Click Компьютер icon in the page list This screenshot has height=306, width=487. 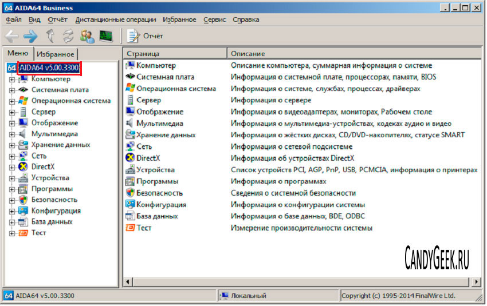(x=130, y=65)
